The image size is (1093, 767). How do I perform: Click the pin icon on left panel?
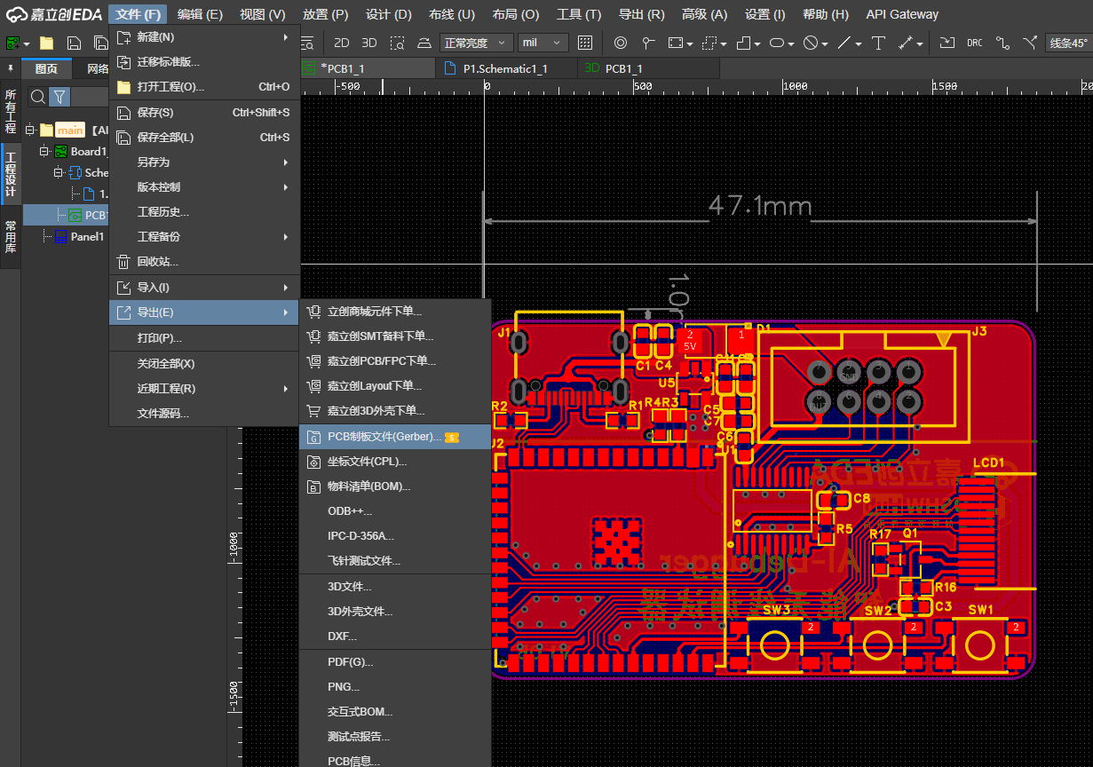pos(11,68)
